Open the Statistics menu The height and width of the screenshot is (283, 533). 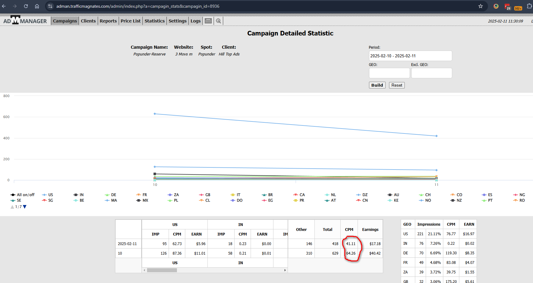(x=154, y=21)
